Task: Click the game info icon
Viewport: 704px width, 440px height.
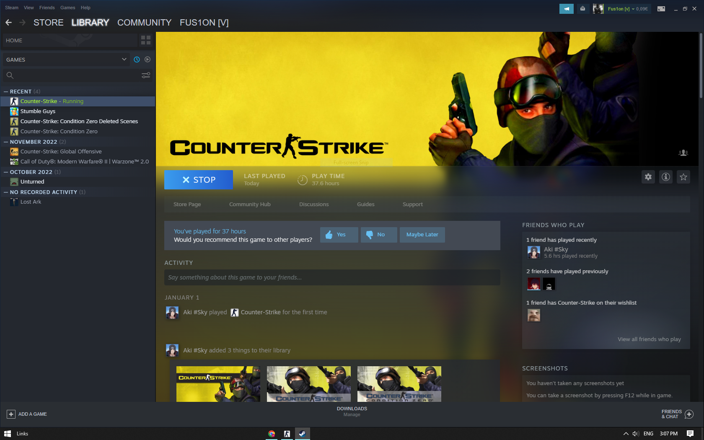Action: click(x=666, y=177)
